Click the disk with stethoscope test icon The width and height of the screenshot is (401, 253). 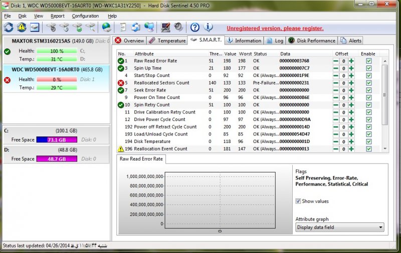[52, 27]
